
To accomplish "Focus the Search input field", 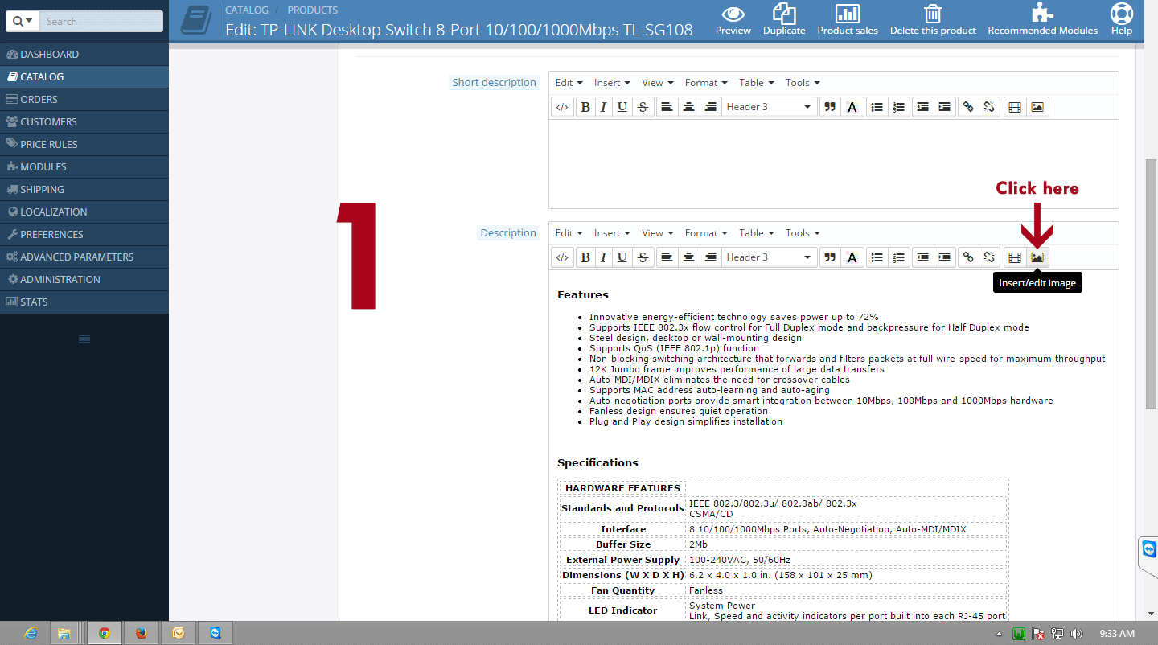I will [x=101, y=22].
